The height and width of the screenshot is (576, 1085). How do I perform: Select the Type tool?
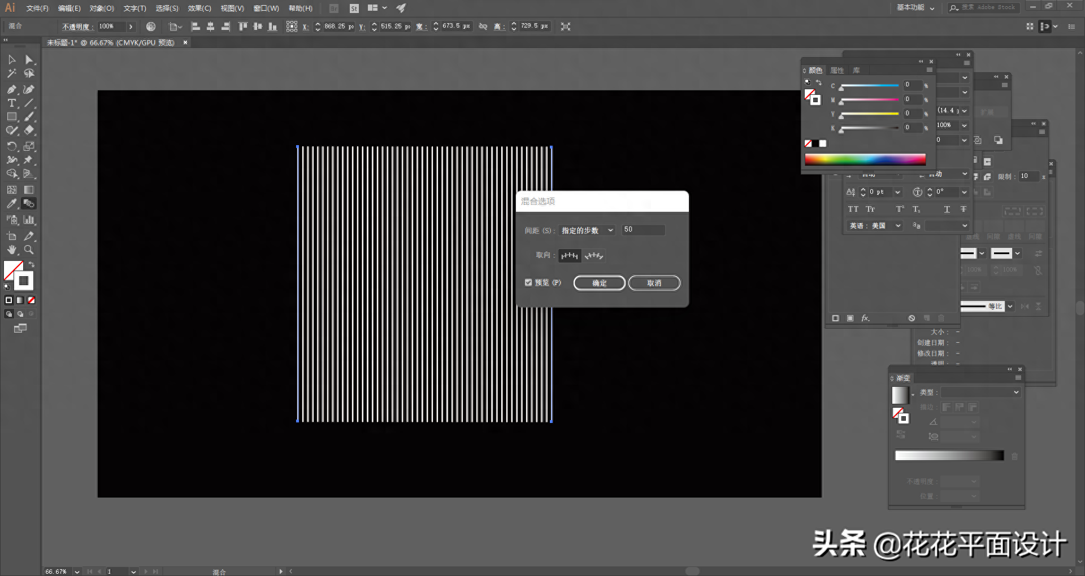pyautogui.click(x=11, y=103)
